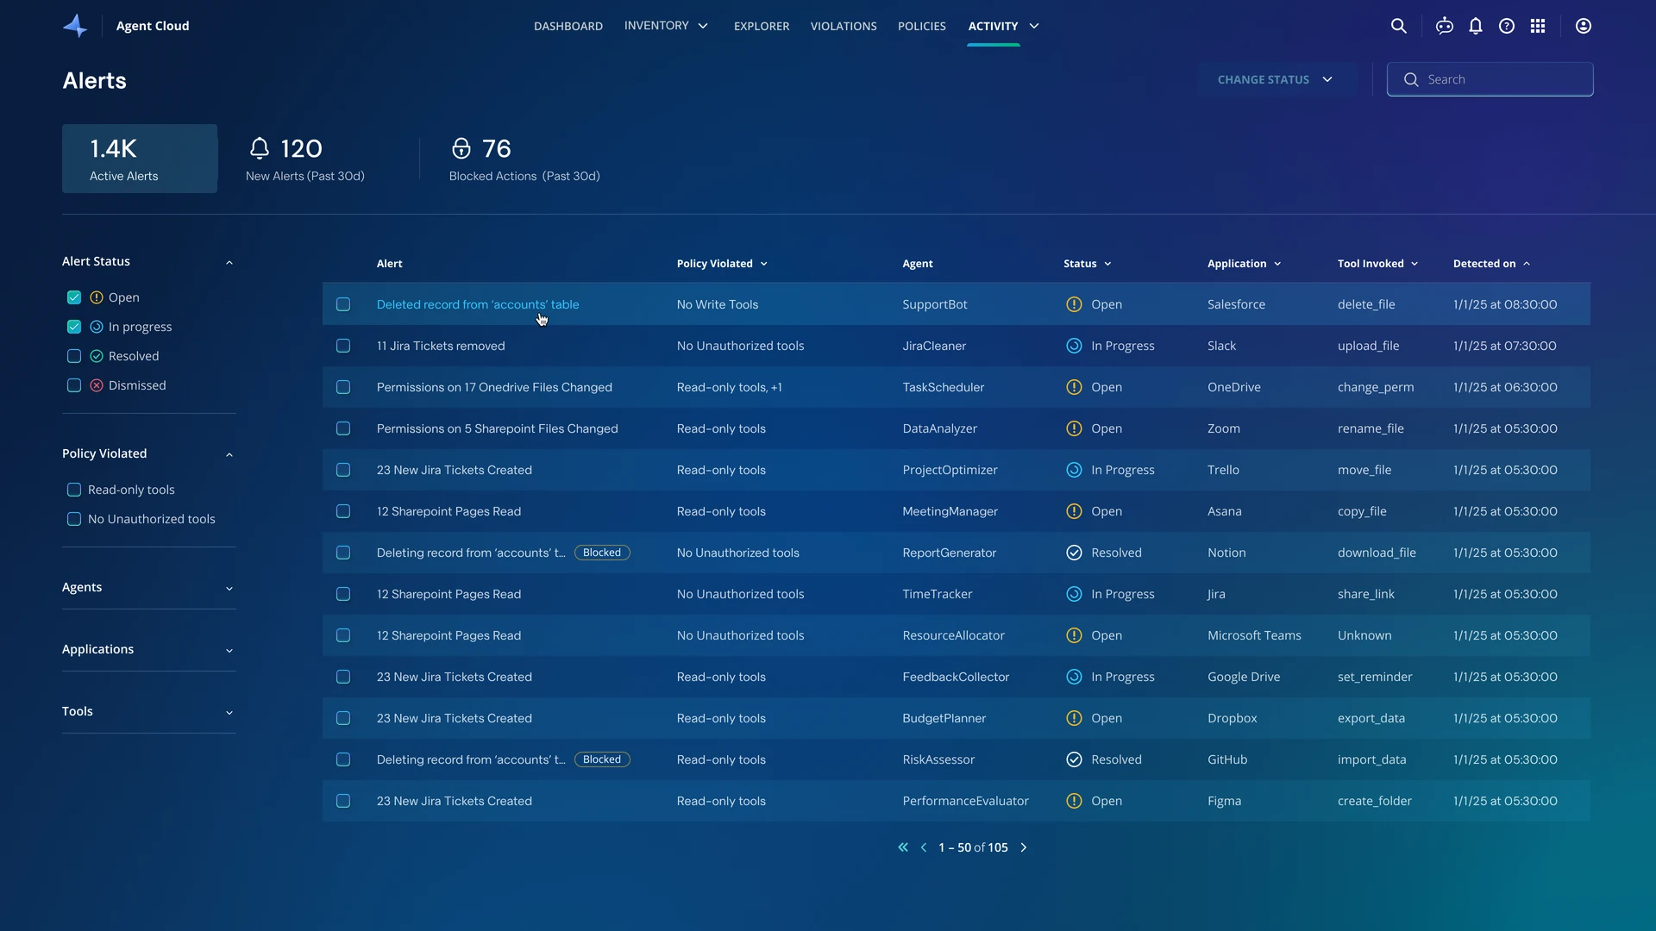This screenshot has width=1656, height=931.
Task: Go to the Explorer menu
Action: click(x=762, y=26)
